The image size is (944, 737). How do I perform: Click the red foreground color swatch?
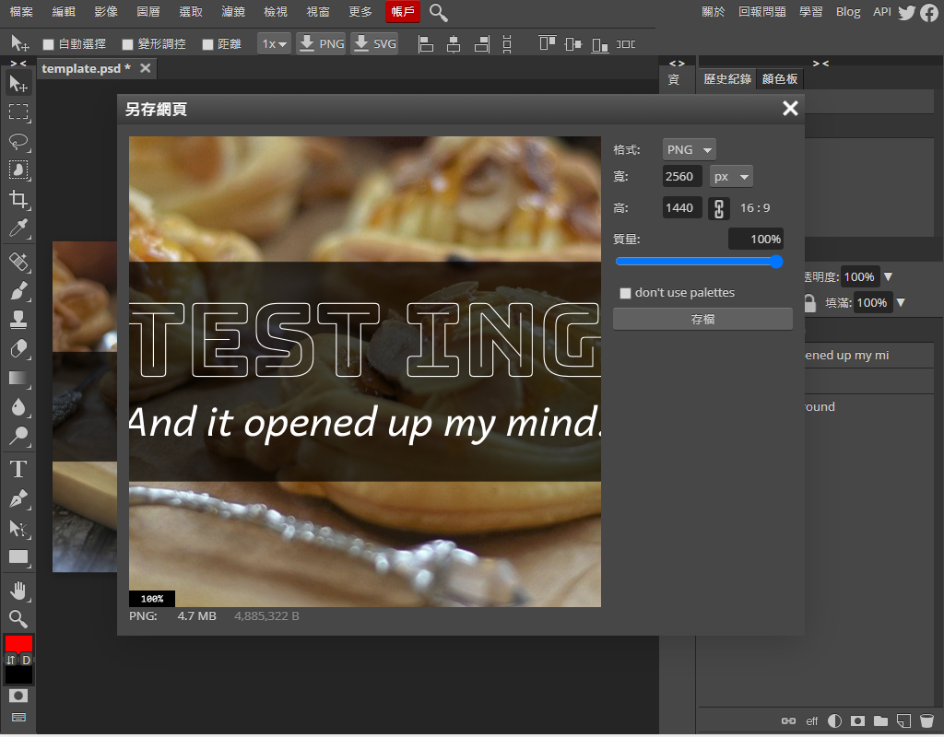click(x=18, y=644)
